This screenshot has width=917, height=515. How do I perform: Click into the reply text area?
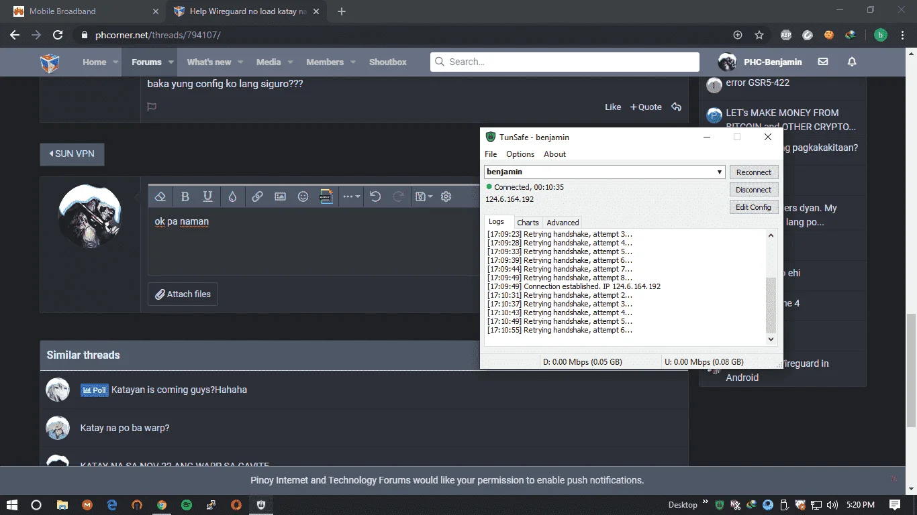[x=314, y=241]
